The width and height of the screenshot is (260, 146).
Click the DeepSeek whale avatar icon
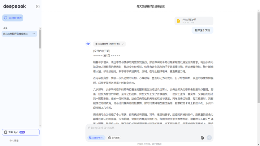tap(88, 44)
